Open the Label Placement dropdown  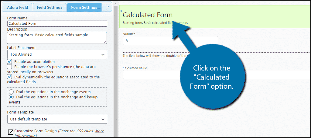click(x=57, y=54)
